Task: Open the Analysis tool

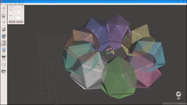Action: [x=4, y=50]
